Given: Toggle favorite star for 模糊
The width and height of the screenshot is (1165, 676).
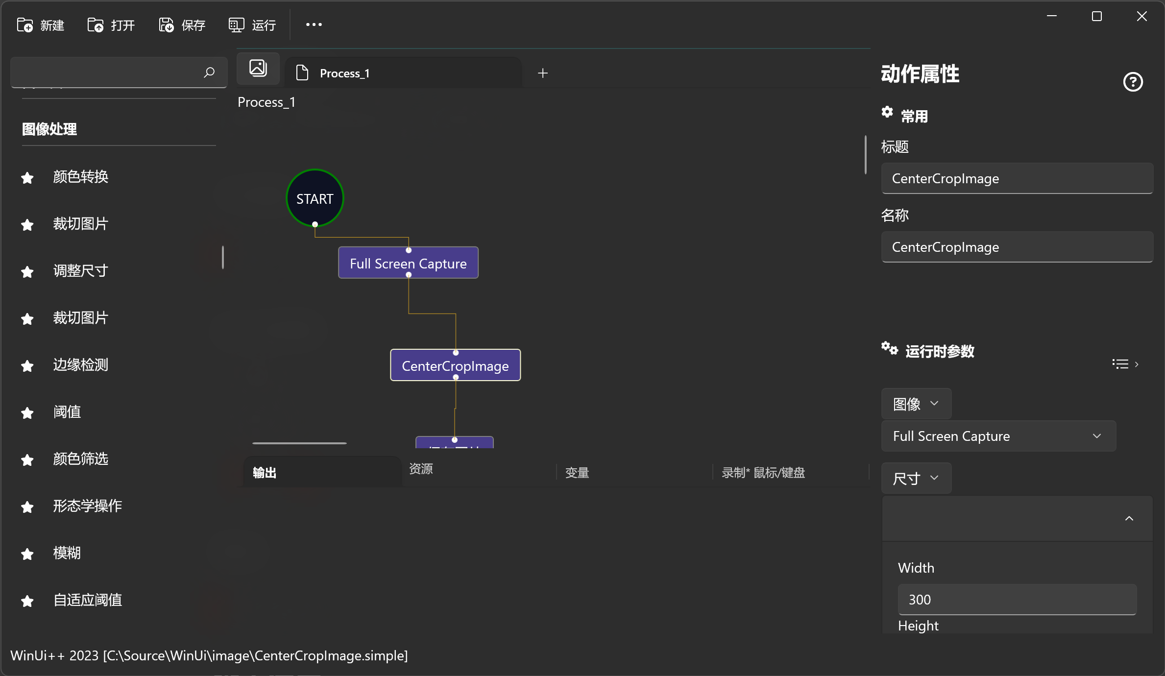Looking at the screenshot, I should click(27, 554).
